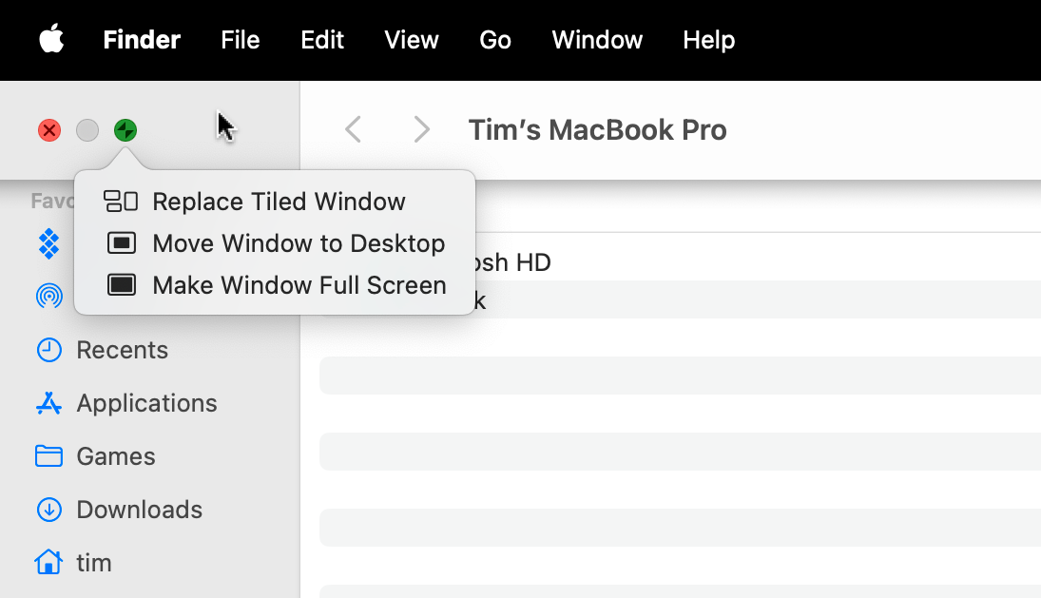The width and height of the screenshot is (1041, 598).
Task: Open the Apple menu
Action: coord(51,40)
